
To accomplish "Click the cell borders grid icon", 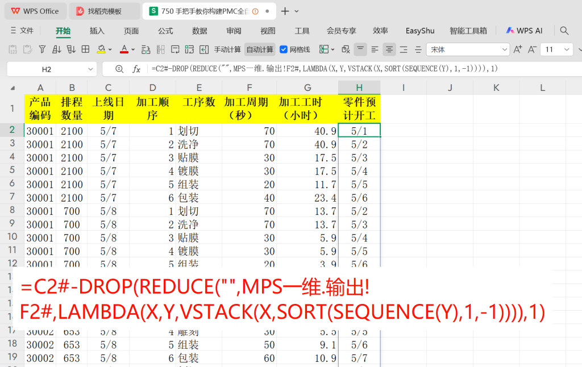I will pos(85,49).
